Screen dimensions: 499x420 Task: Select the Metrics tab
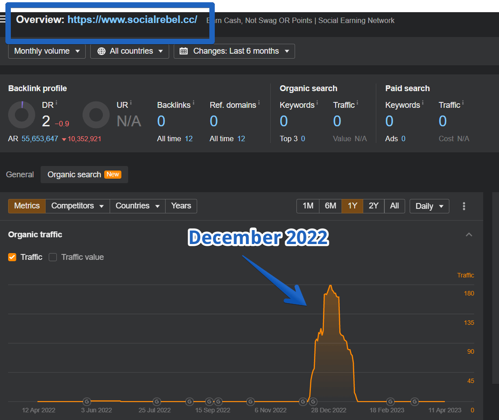pos(27,206)
